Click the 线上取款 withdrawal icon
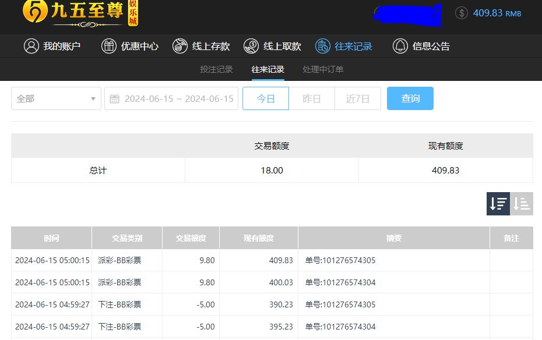 coord(251,47)
